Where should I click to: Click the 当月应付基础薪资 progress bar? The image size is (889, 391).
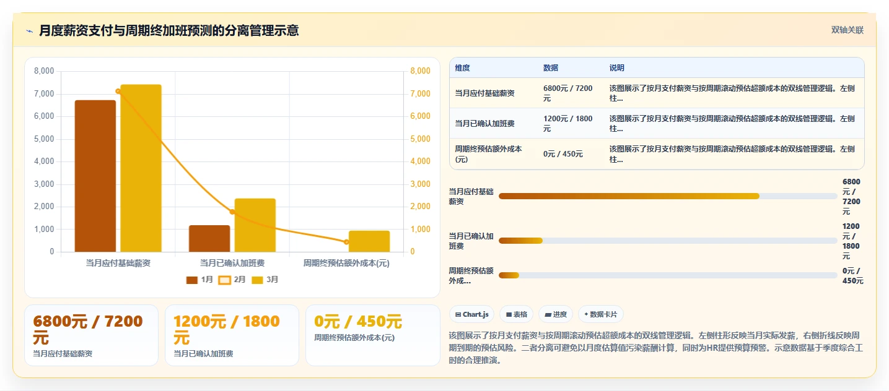click(x=668, y=196)
